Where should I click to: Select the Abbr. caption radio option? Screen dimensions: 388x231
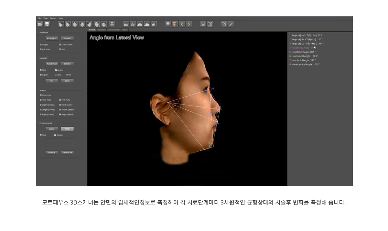coord(56,75)
